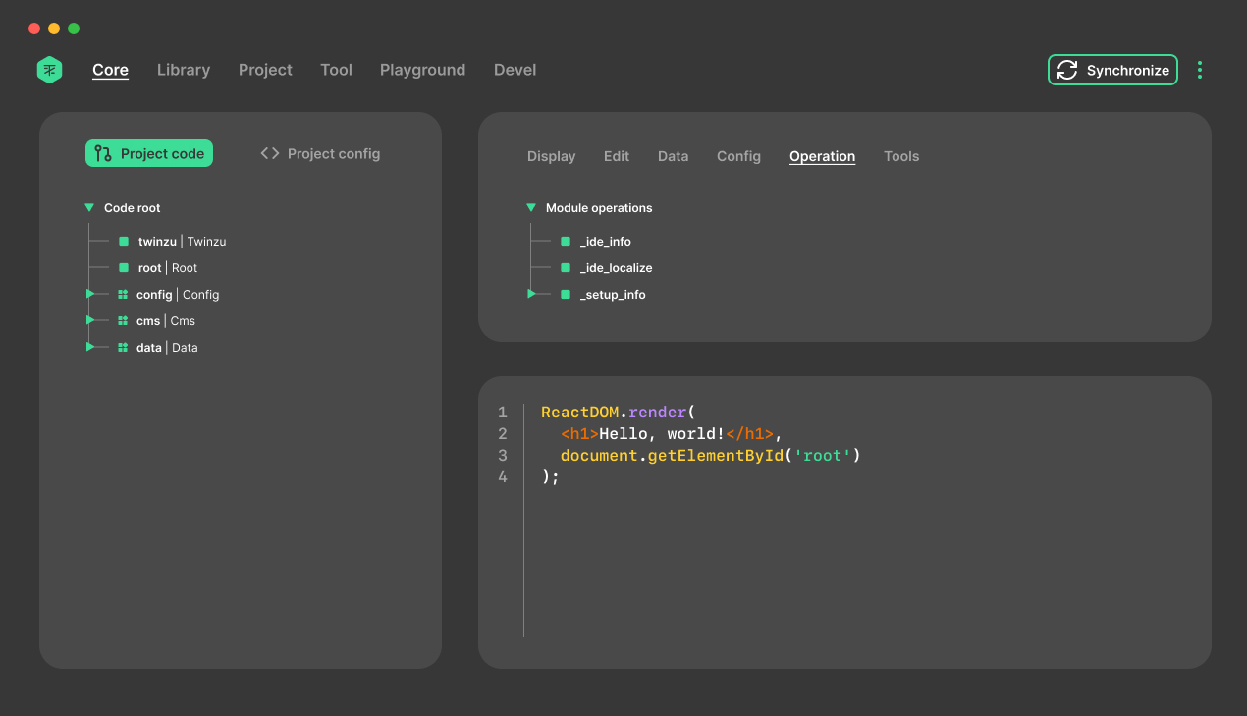Click the grid icon beside data
The height and width of the screenshot is (716, 1247).
[x=123, y=347]
